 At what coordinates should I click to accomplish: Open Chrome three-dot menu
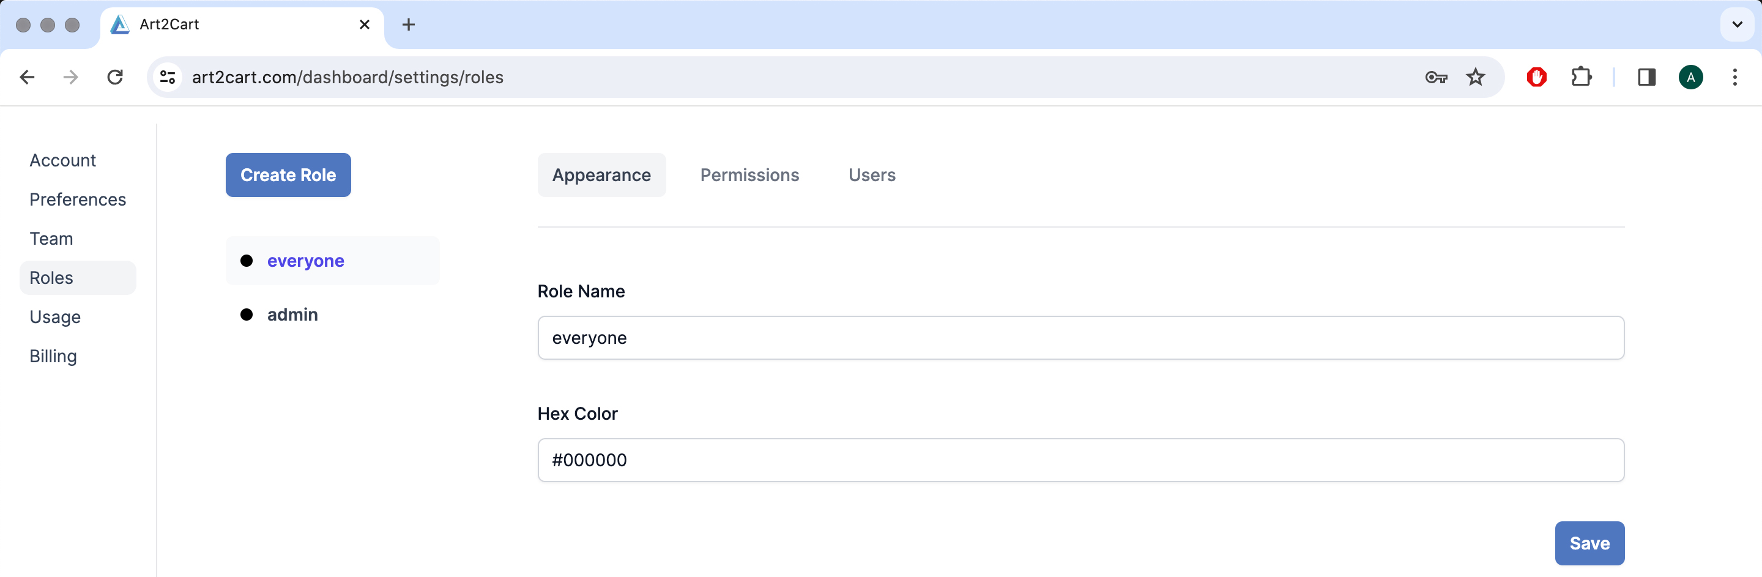1734,77
